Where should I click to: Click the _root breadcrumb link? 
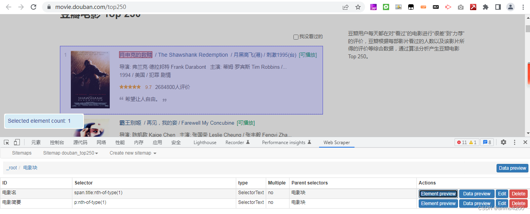pyautogui.click(x=12, y=168)
